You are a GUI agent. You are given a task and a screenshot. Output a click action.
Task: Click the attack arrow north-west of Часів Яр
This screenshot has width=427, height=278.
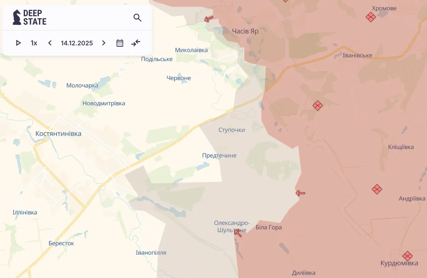tap(209, 19)
